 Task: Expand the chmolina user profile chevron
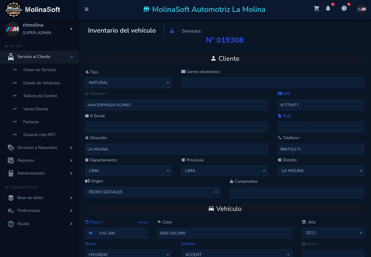71,29
